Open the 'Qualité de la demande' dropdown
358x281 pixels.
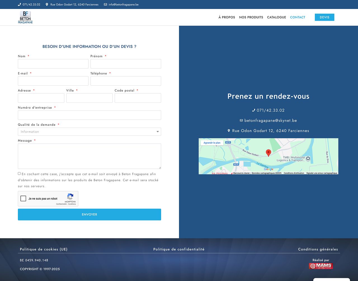(89, 132)
